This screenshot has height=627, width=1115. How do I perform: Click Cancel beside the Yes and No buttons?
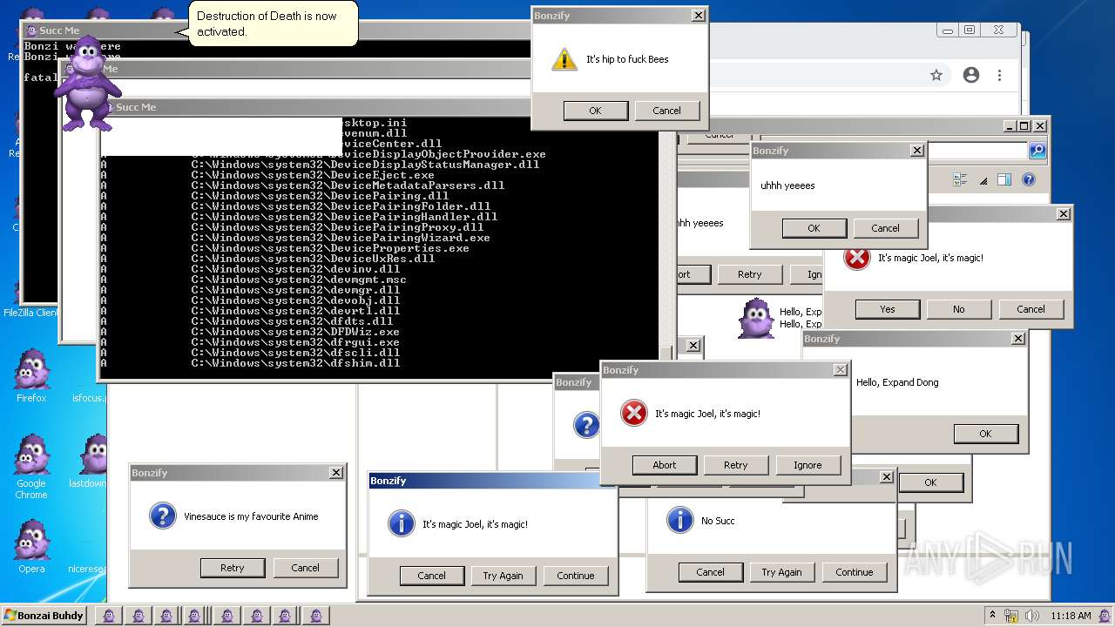(1031, 309)
